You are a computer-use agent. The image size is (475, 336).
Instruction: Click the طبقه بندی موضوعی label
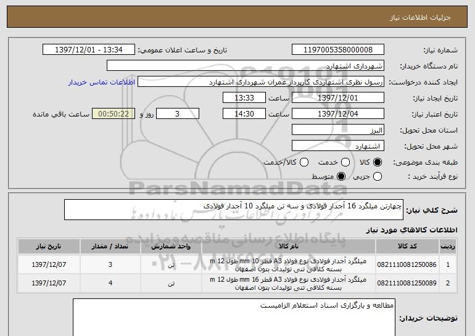click(x=425, y=163)
